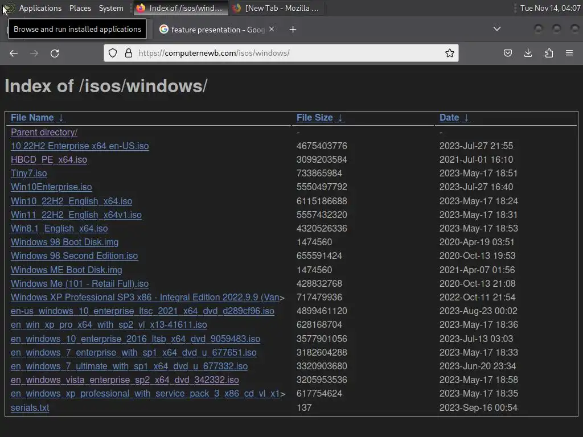The image size is (583, 437).
Task: Open the Parent directory link
Action: [44, 132]
